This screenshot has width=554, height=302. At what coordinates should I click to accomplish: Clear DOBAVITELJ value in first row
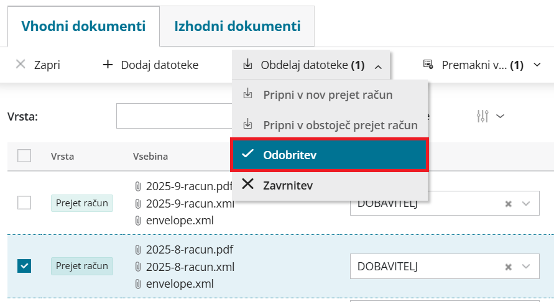[508, 203]
